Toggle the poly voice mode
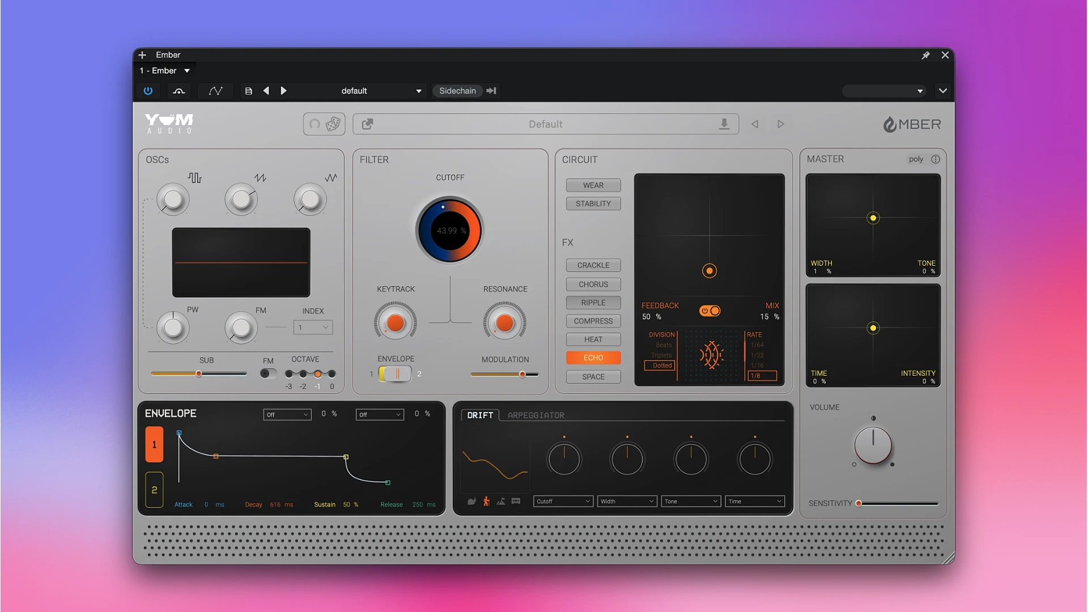Viewport: 1088px width, 612px height. point(916,159)
